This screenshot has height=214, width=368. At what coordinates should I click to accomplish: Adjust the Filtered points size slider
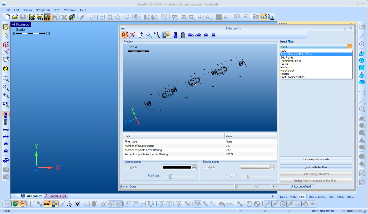pos(249,176)
